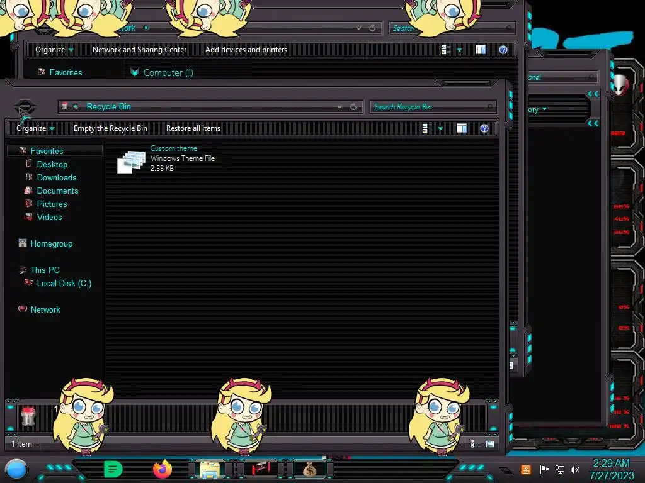This screenshot has height=483, width=645.
Task: Click Add devices and printers
Action: pyautogui.click(x=246, y=49)
